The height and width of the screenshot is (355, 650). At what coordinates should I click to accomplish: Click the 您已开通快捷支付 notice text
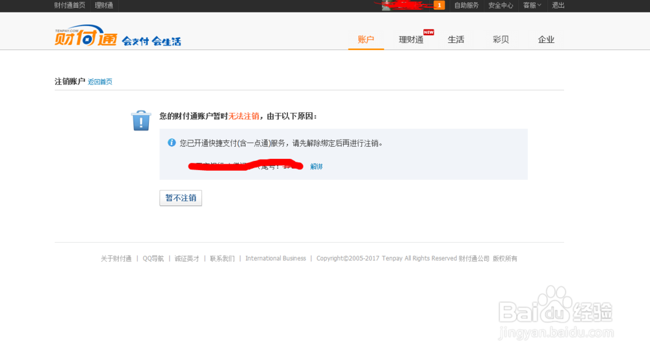point(281,143)
